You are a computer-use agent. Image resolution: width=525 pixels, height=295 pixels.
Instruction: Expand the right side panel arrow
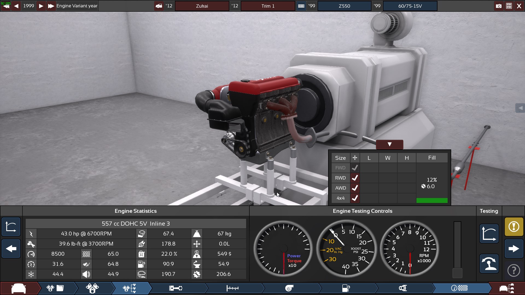(520, 108)
